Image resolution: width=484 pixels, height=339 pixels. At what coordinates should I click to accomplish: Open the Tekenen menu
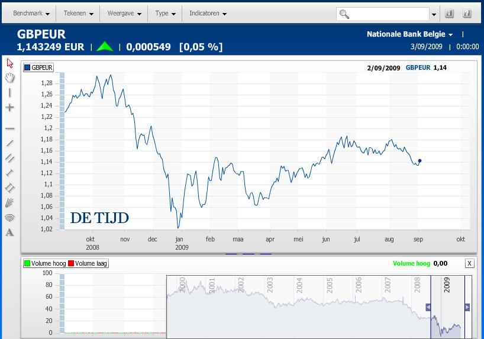click(78, 13)
